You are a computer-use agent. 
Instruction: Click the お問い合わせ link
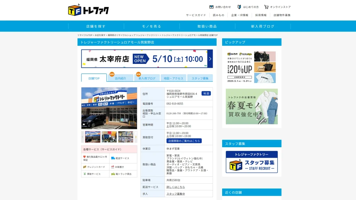[223, 7]
